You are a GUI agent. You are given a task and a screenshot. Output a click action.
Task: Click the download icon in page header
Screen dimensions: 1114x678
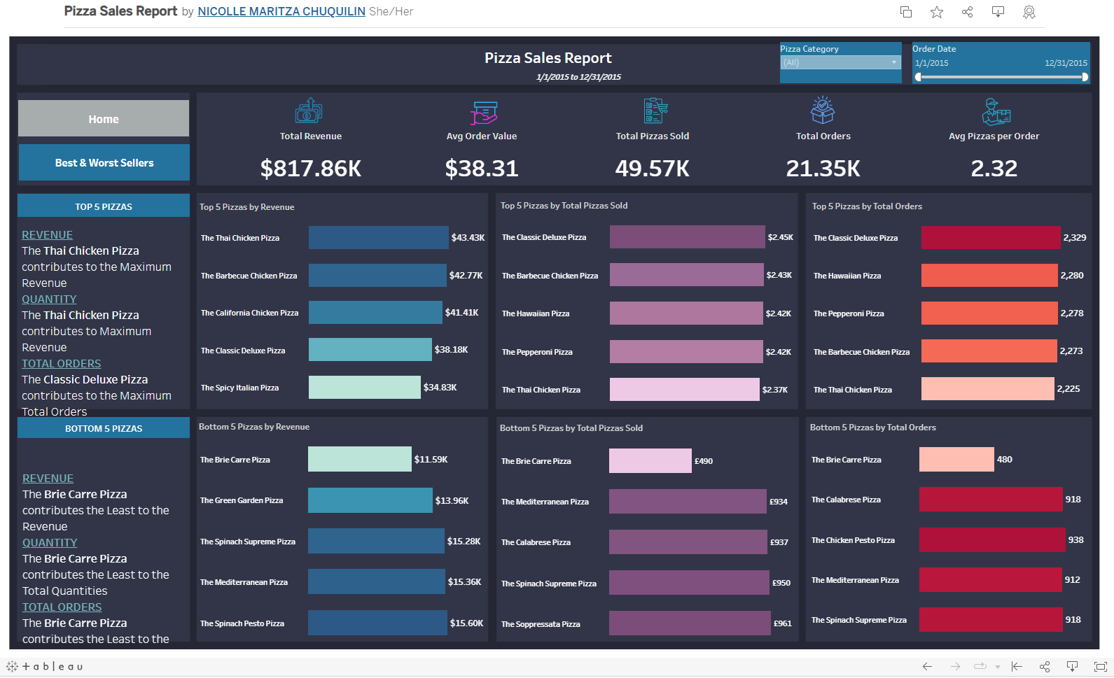(x=998, y=12)
